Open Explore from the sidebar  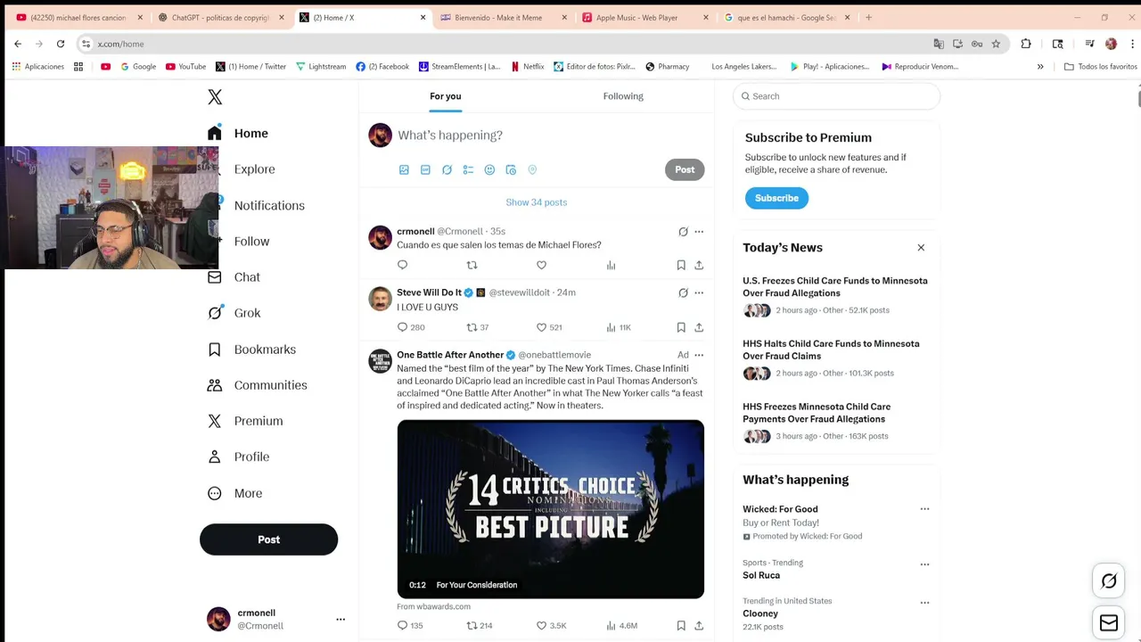(254, 169)
